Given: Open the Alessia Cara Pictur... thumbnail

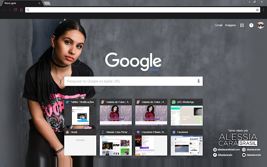Looking at the screenshot, I should (x=116, y=142).
